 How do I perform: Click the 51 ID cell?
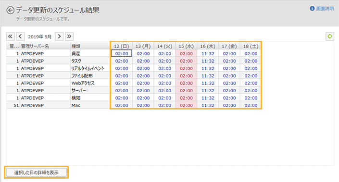(x=13, y=105)
